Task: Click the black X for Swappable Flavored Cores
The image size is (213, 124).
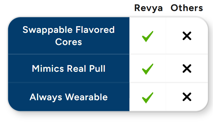Action: (187, 36)
